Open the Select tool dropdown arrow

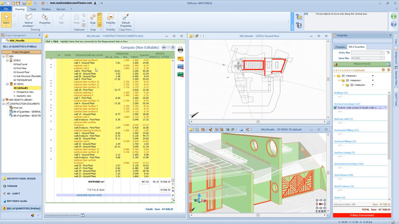[x=6, y=26]
